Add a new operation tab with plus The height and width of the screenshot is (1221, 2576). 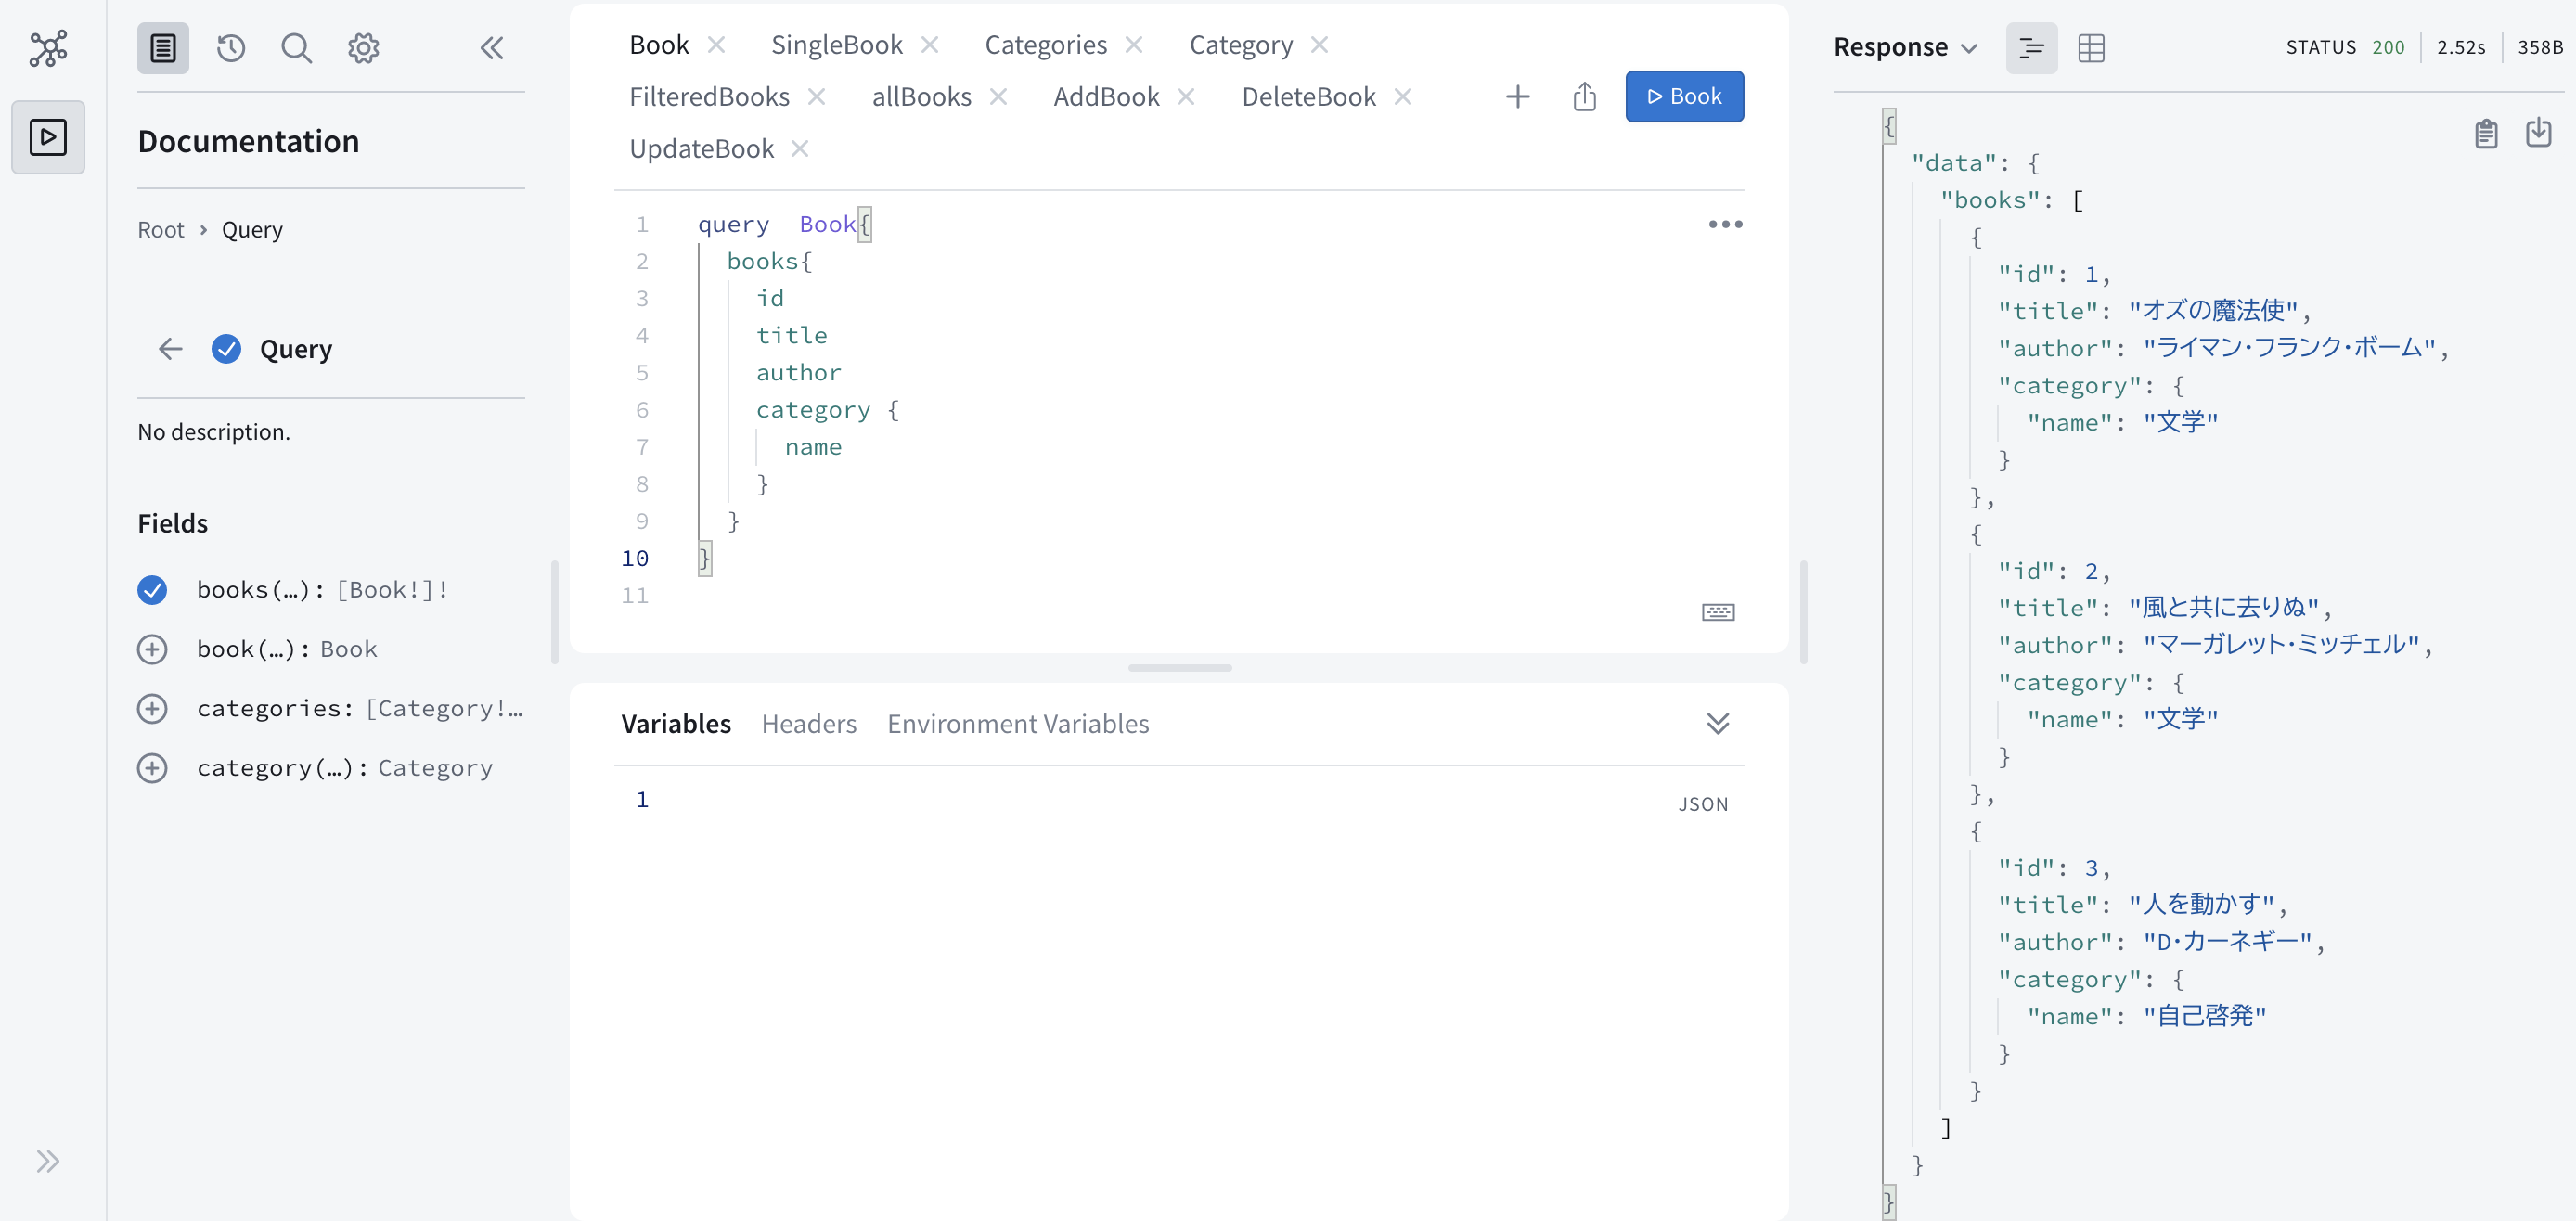pyautogui.click(x=1517, y=96)
